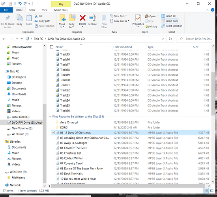Go up one folder level arrow
The image size is (217, 197).
click(22, 39)
